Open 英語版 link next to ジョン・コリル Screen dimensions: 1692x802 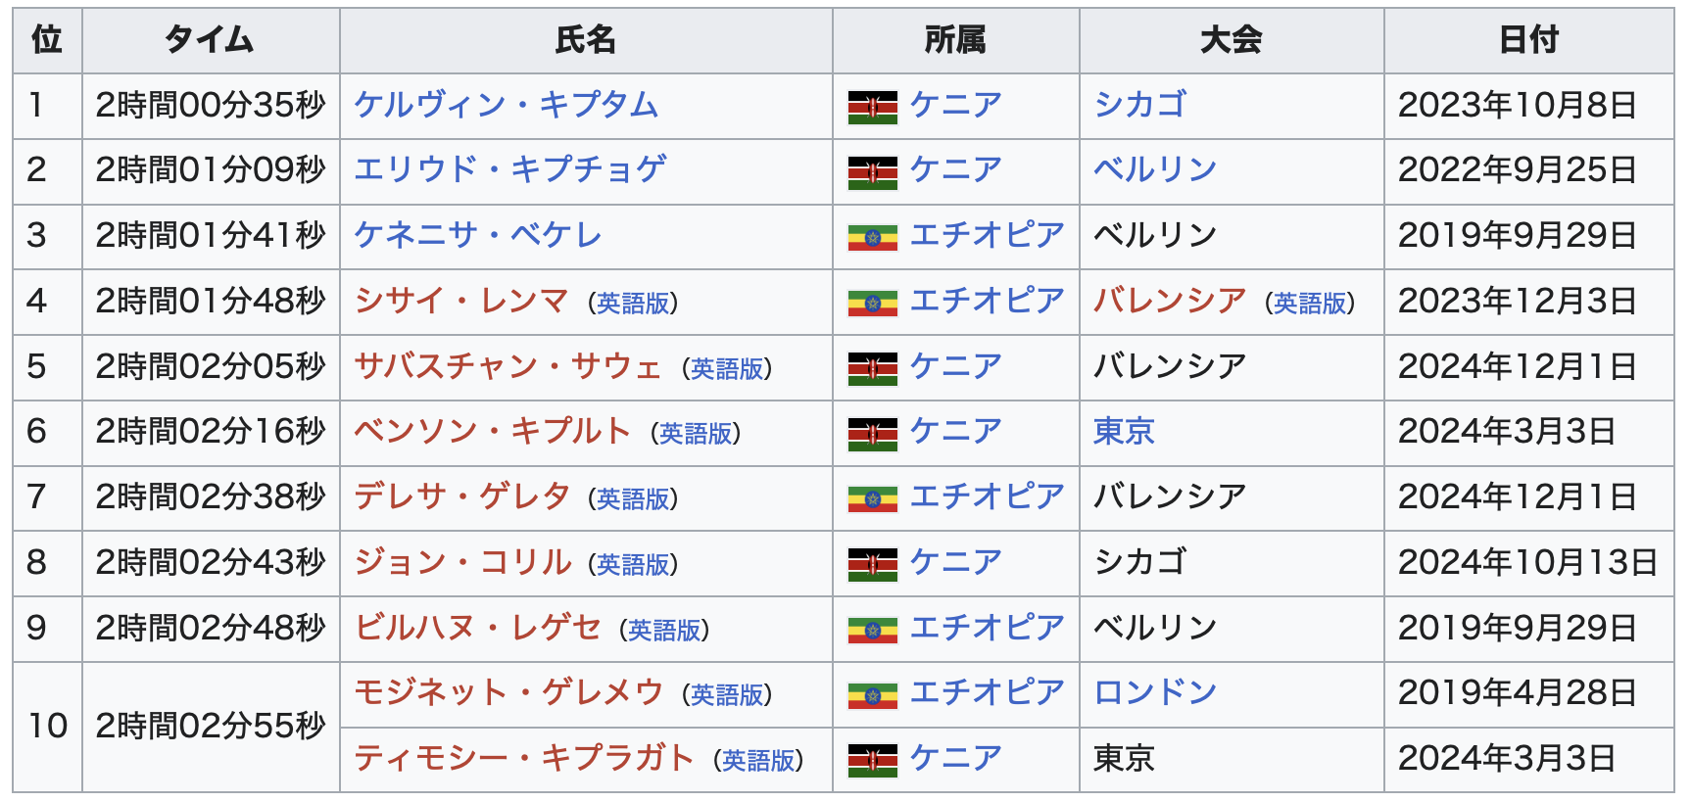coord(633,565)
